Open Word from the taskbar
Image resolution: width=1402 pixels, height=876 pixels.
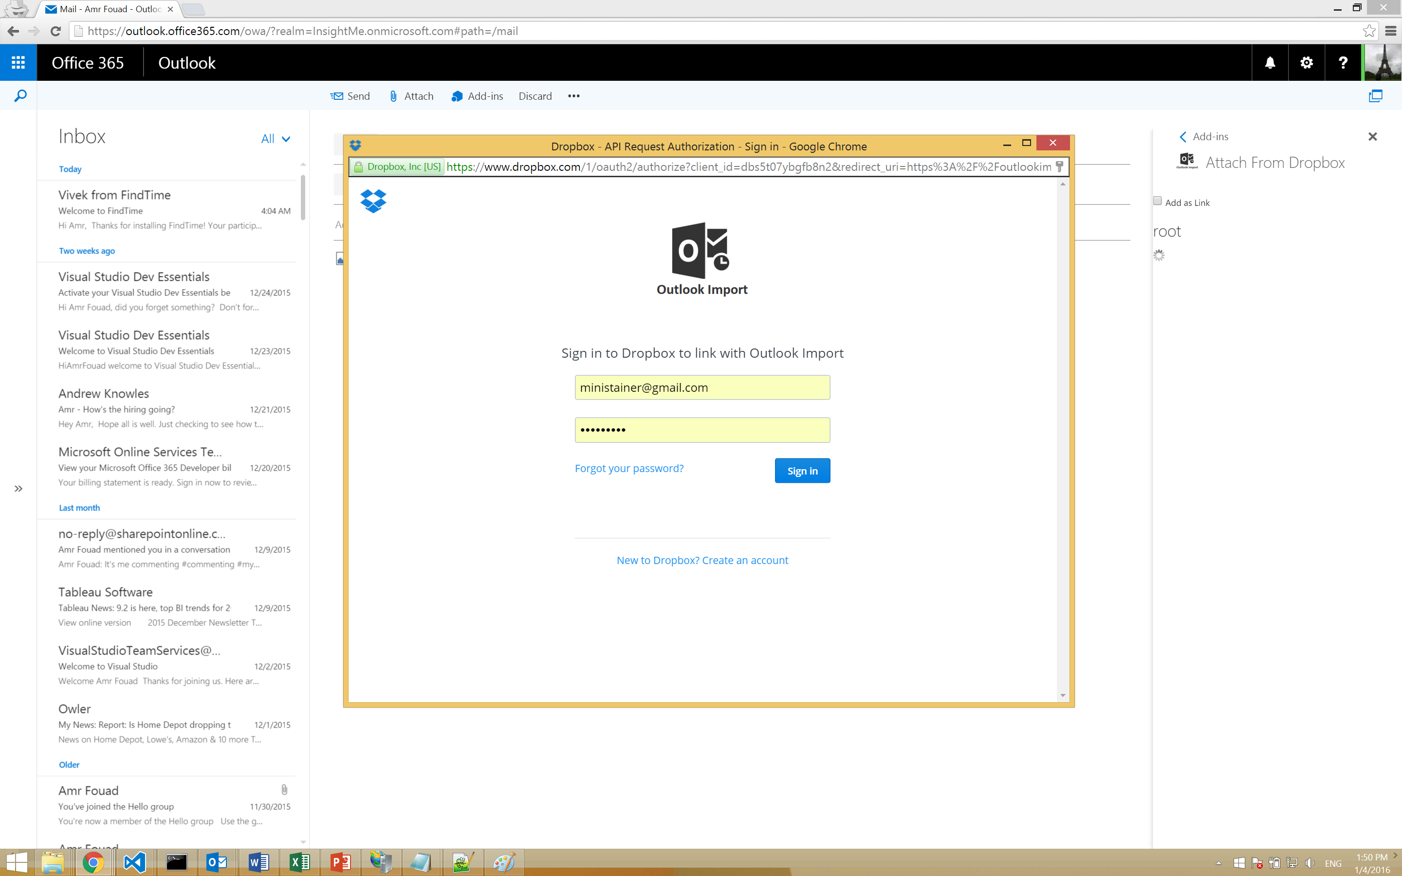[x=258, y=863]
